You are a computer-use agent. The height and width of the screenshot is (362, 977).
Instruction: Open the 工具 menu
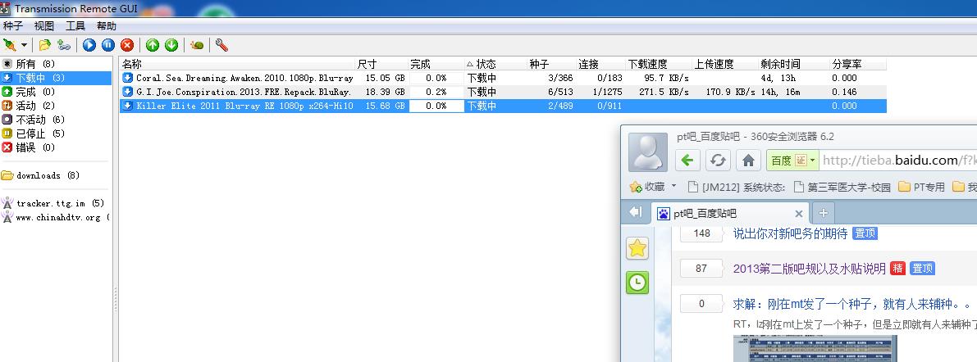(75, 26)
